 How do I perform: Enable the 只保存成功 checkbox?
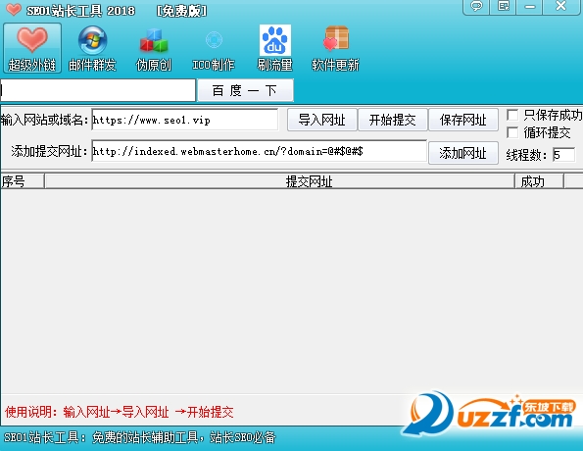(512, 115)
